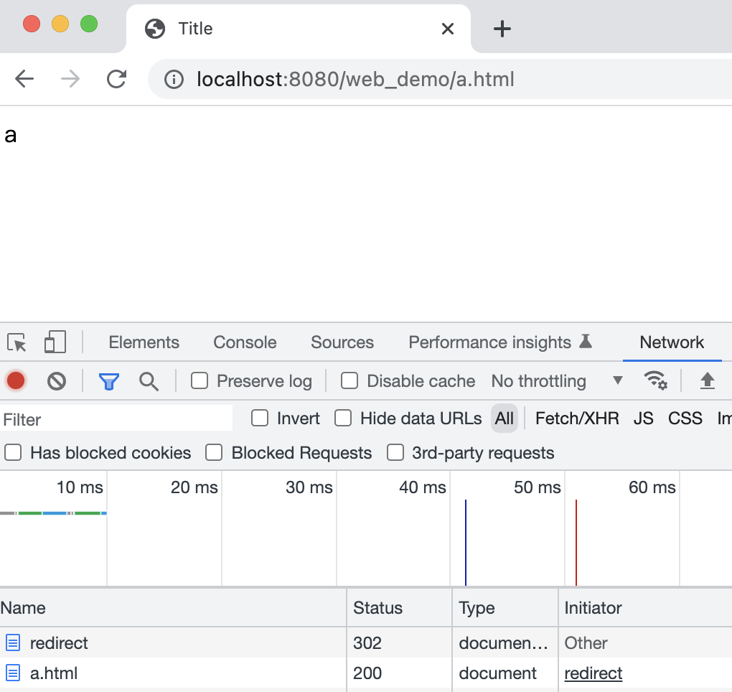
Task: Reload the page in browser
Action: tap(116, 79)
